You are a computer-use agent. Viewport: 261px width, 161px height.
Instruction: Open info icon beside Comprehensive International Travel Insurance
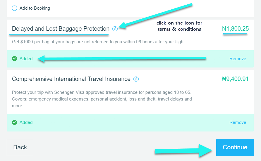coord(136,79)
